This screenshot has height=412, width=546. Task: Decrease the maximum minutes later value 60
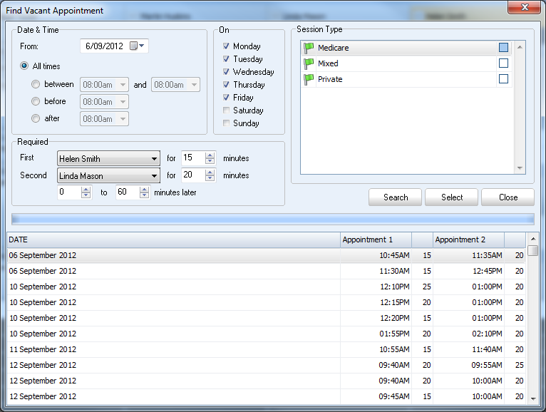click(144, 195)
